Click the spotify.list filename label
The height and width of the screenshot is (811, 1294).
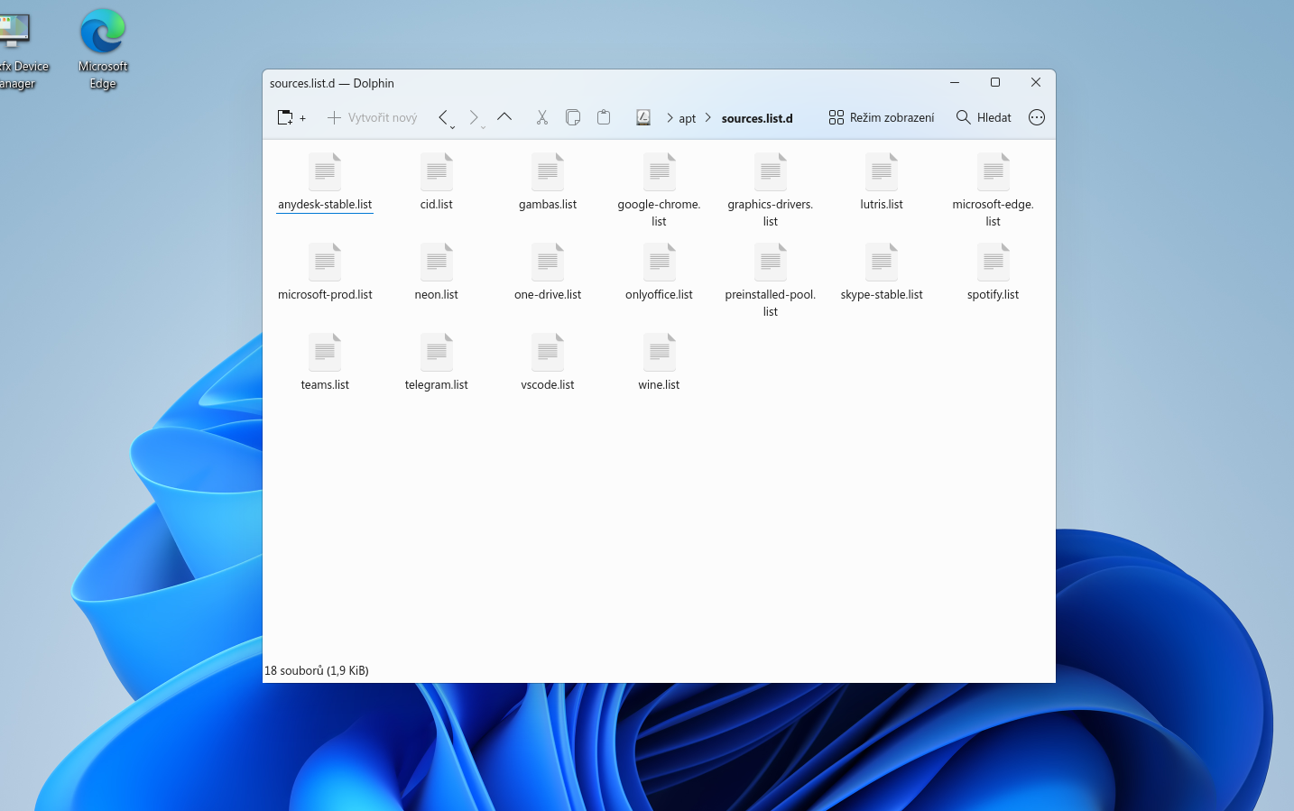tap(994, 295)
